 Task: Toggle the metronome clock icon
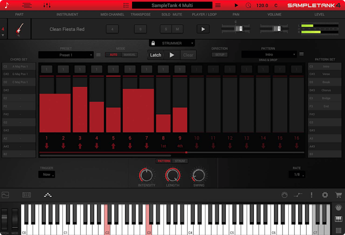[x=248, y=5]
